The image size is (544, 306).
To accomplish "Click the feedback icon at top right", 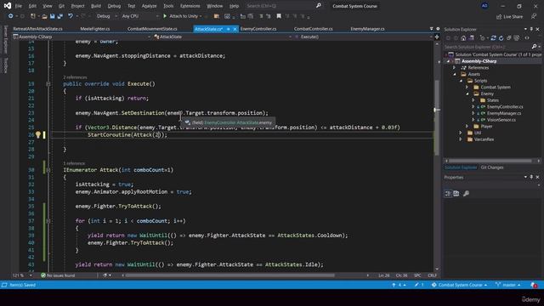I will (534, 16).
